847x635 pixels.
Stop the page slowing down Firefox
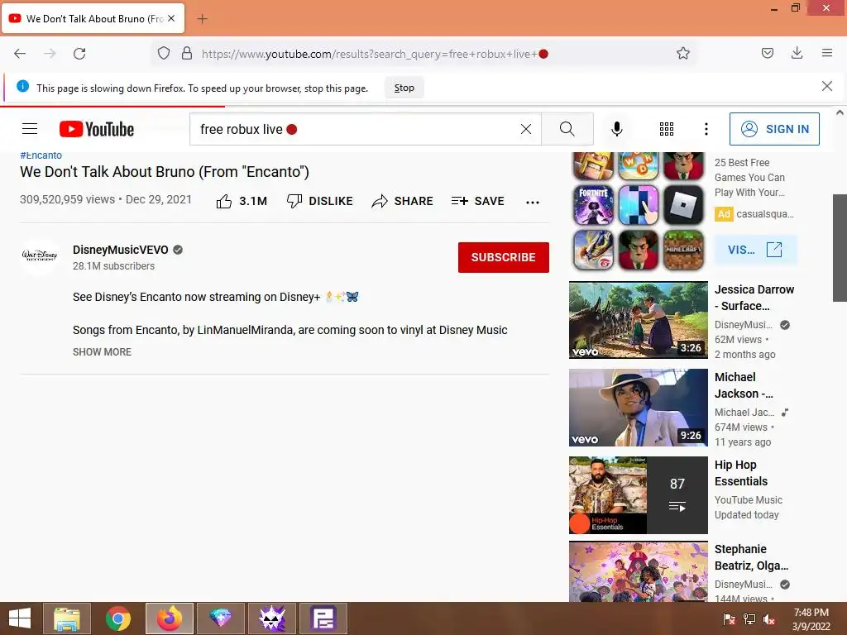coord(404,88)
